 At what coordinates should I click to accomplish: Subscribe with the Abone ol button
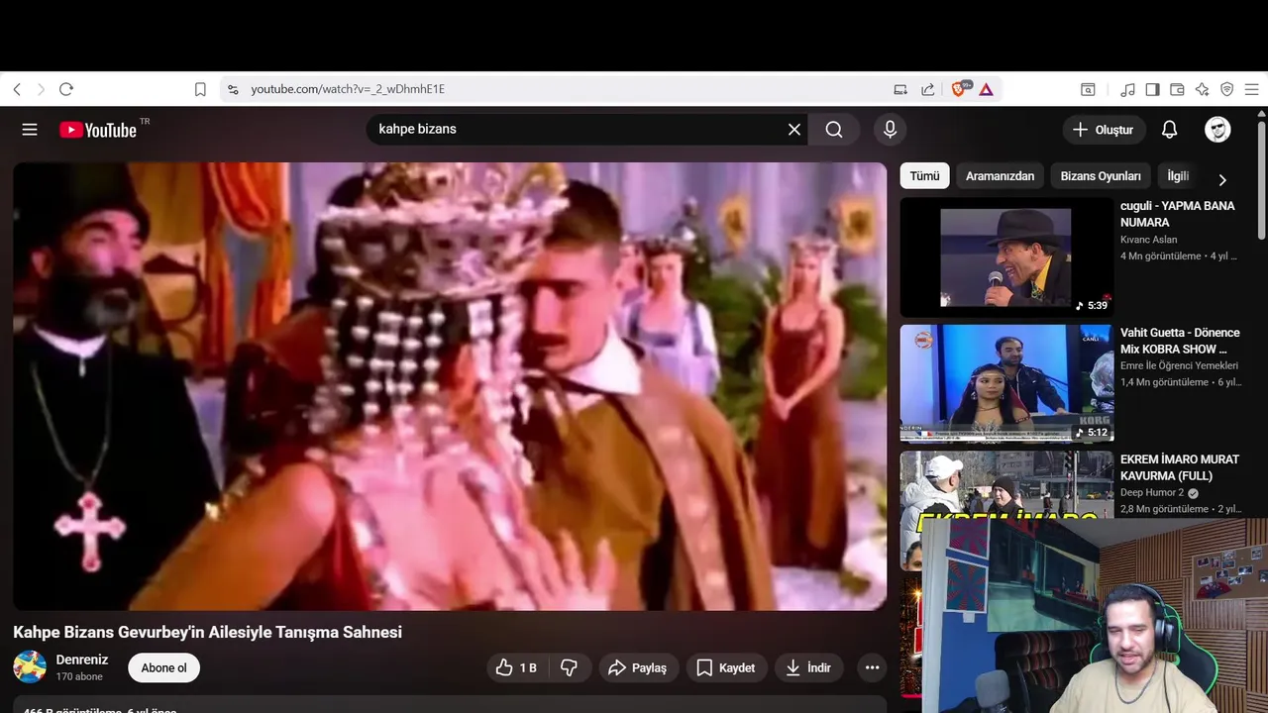point(163,668)
